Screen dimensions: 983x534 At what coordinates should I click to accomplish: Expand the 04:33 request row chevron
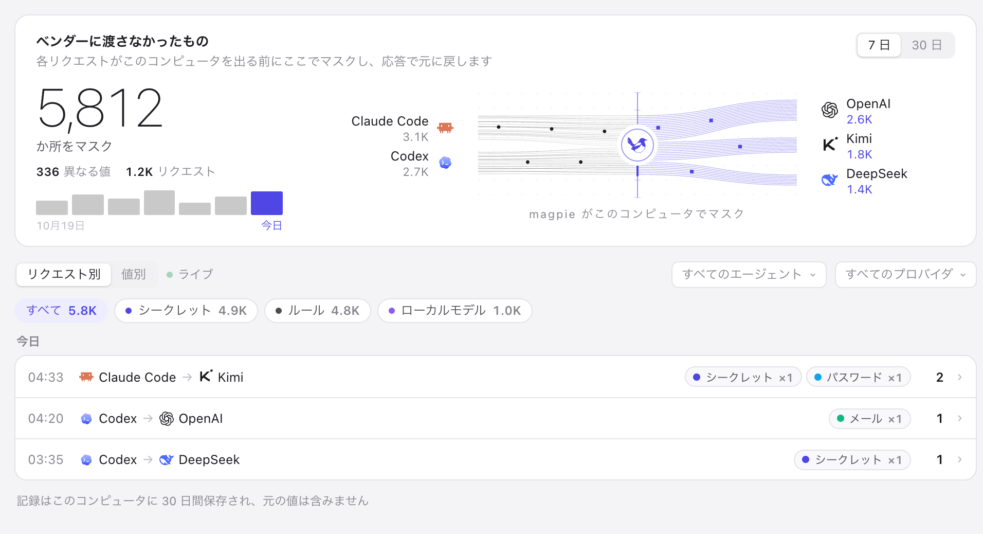(x=960, y=377)
